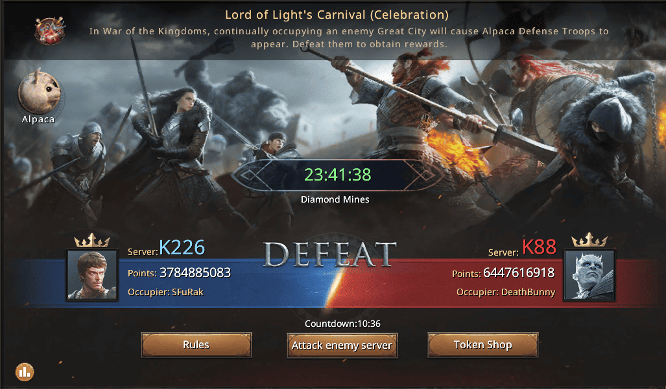Click the 23:41:38 timer banner
666x389 pixels.
(x=338, y=175)
